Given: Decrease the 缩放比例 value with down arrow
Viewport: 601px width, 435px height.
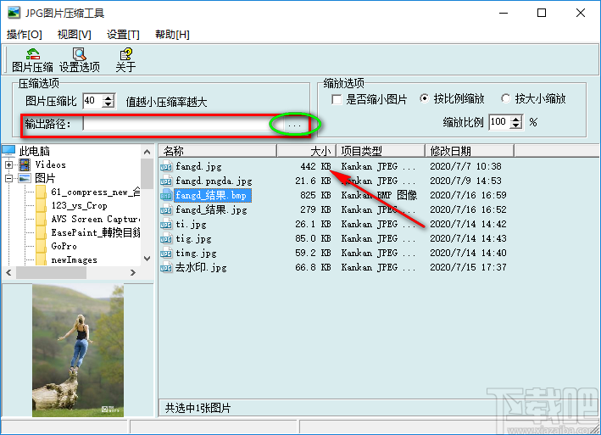Looking at the screenshot, I should click(516, 125).
